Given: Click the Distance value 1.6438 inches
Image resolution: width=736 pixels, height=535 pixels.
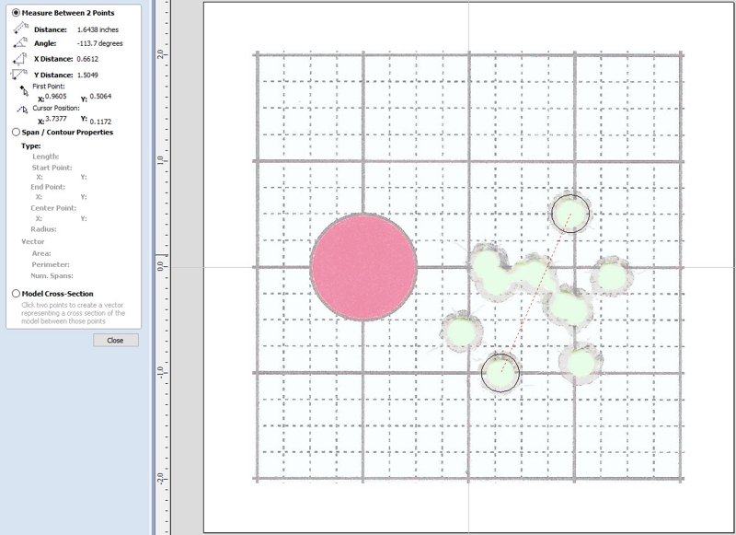Looking at the screenshot, I should click(98, 29).
